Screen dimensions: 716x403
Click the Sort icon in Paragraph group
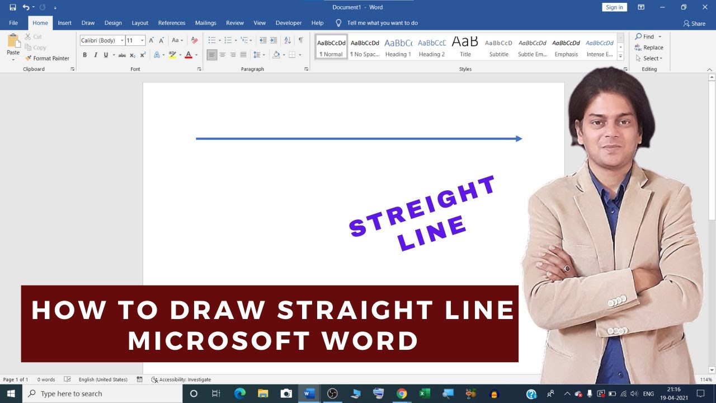tap(286, 40)
